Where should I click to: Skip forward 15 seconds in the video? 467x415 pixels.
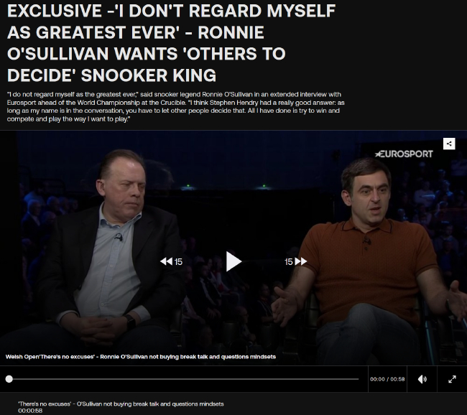[x=295, y=261]
